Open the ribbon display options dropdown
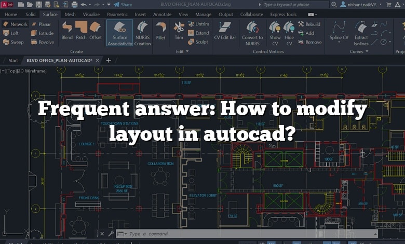The height and width of the screenshot is (244, 405). (313, 15)
